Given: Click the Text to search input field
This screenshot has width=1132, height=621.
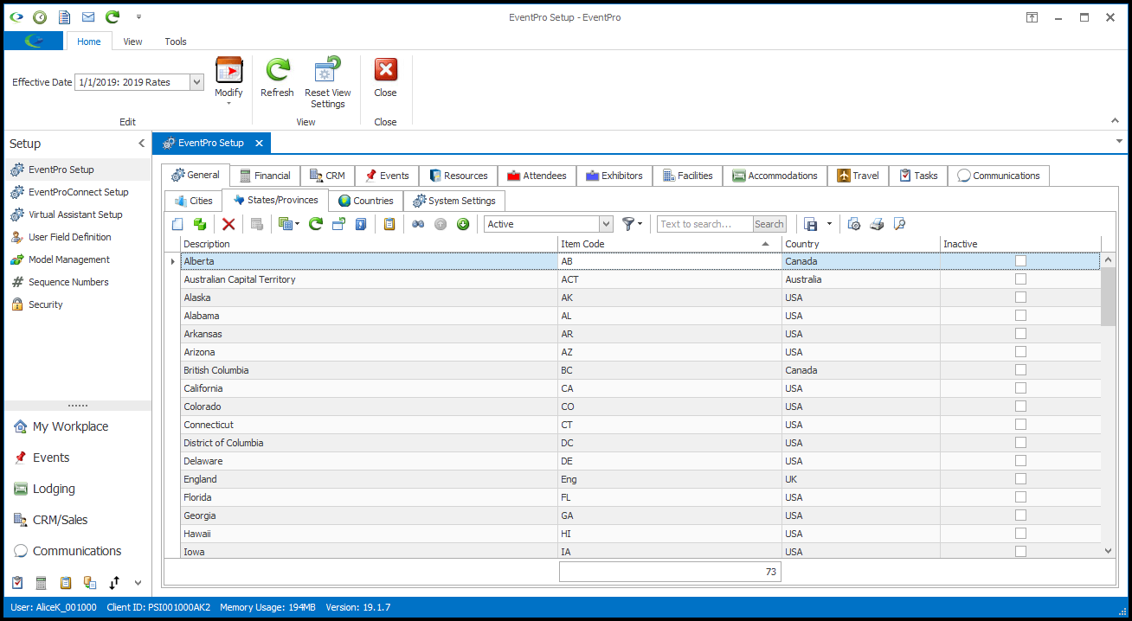Looking at the screenshot, I should pos(705,224).
